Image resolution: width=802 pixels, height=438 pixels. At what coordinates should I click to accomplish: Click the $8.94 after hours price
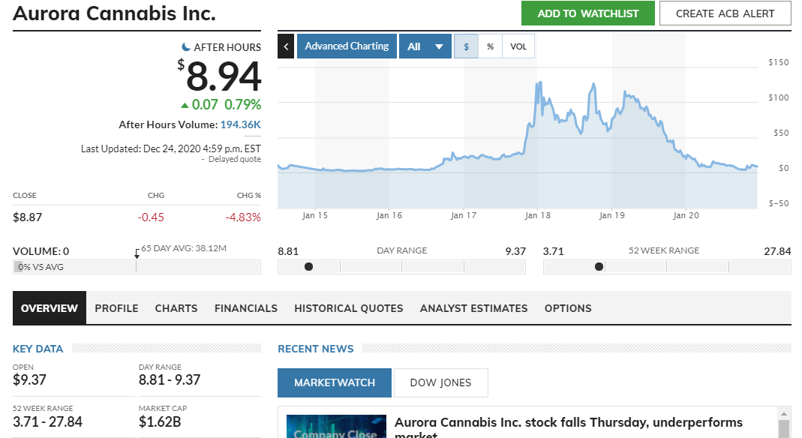point(219,76)
